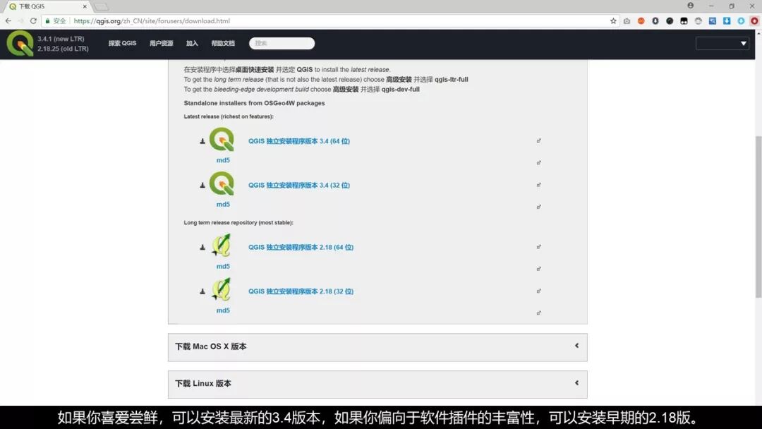
Task: Click the QGIS 3.4 (32 位) installer icon
Action: (x=222, y=184)
